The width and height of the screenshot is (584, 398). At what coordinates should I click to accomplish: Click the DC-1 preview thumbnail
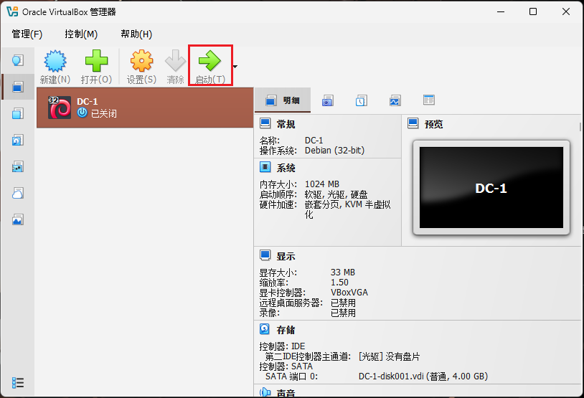pos(491,188)
